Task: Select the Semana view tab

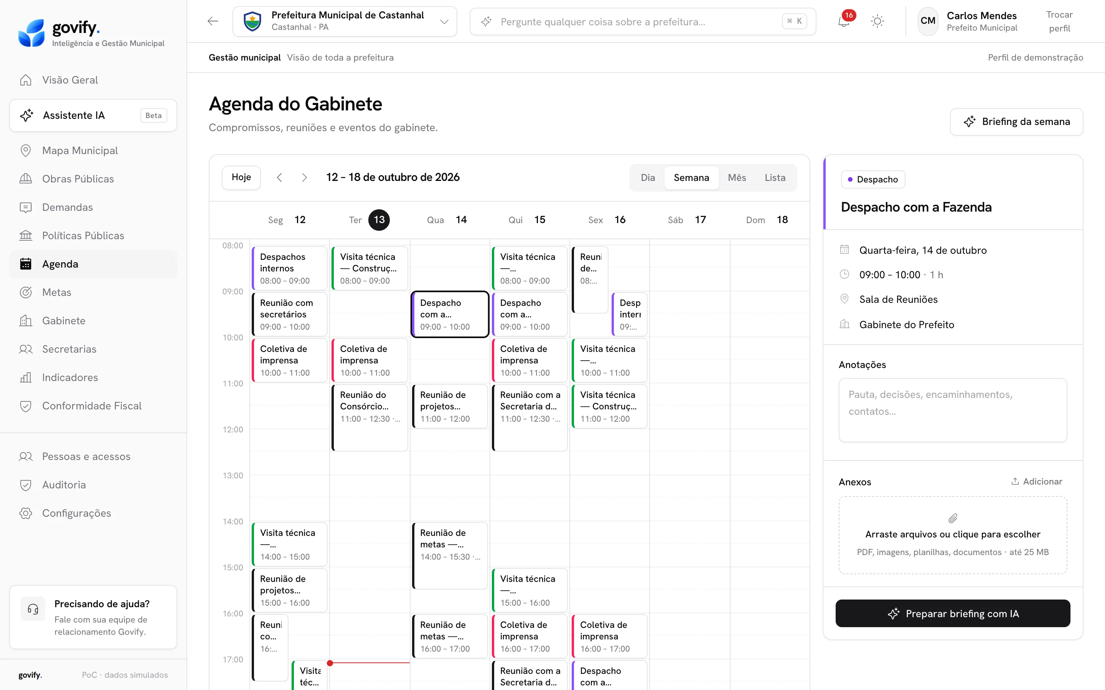Action: tap(691, 177)
